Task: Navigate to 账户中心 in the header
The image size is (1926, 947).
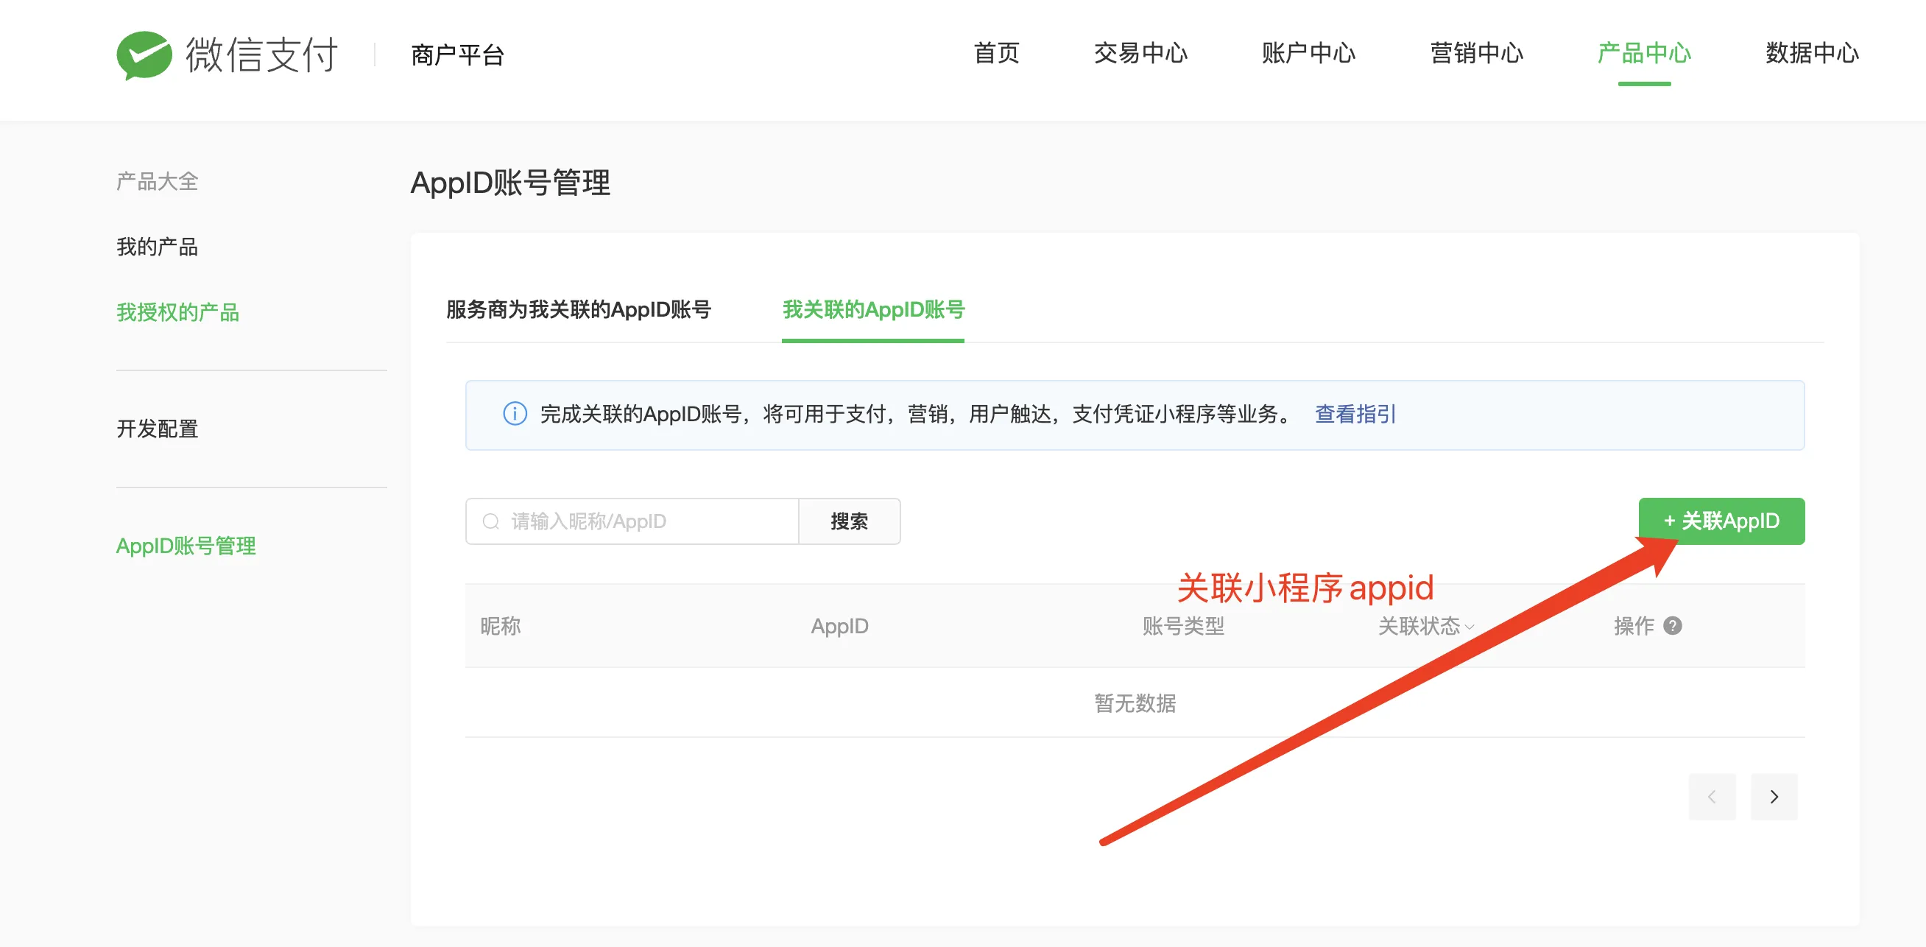Action: 1308,53
